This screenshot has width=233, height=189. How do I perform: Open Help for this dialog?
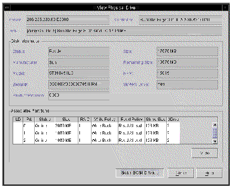[x=209, y=173]
